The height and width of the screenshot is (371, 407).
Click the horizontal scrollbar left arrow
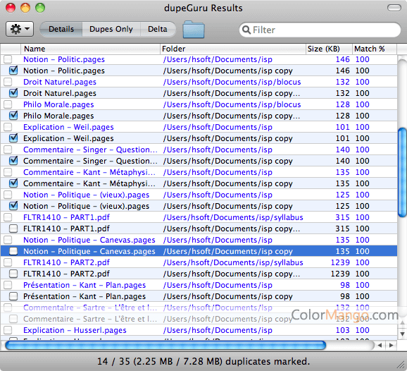380,346
